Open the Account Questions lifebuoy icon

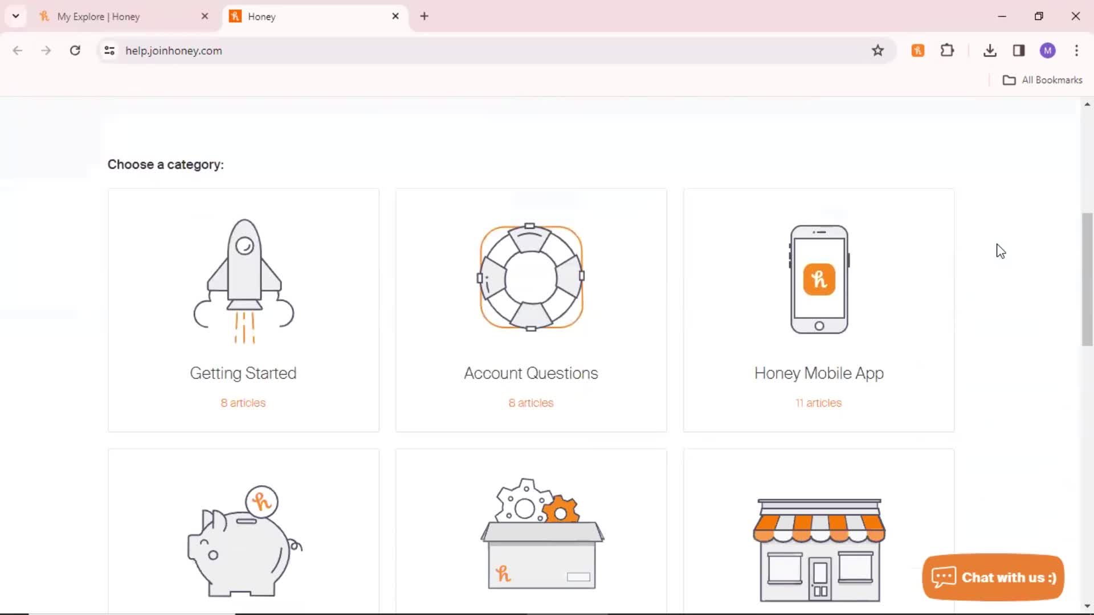531,277
